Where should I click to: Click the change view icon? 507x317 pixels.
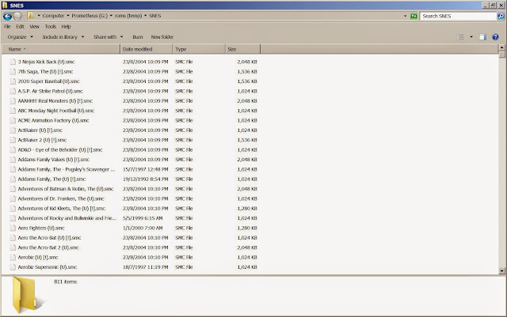(x=460, y=37)
